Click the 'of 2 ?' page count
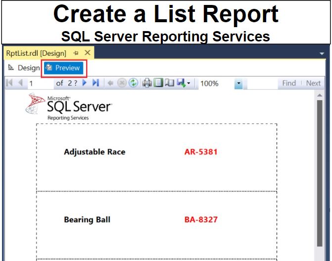The height and width of the screenshot is (261, 332). pyautogui.click(x=67, y=83)
